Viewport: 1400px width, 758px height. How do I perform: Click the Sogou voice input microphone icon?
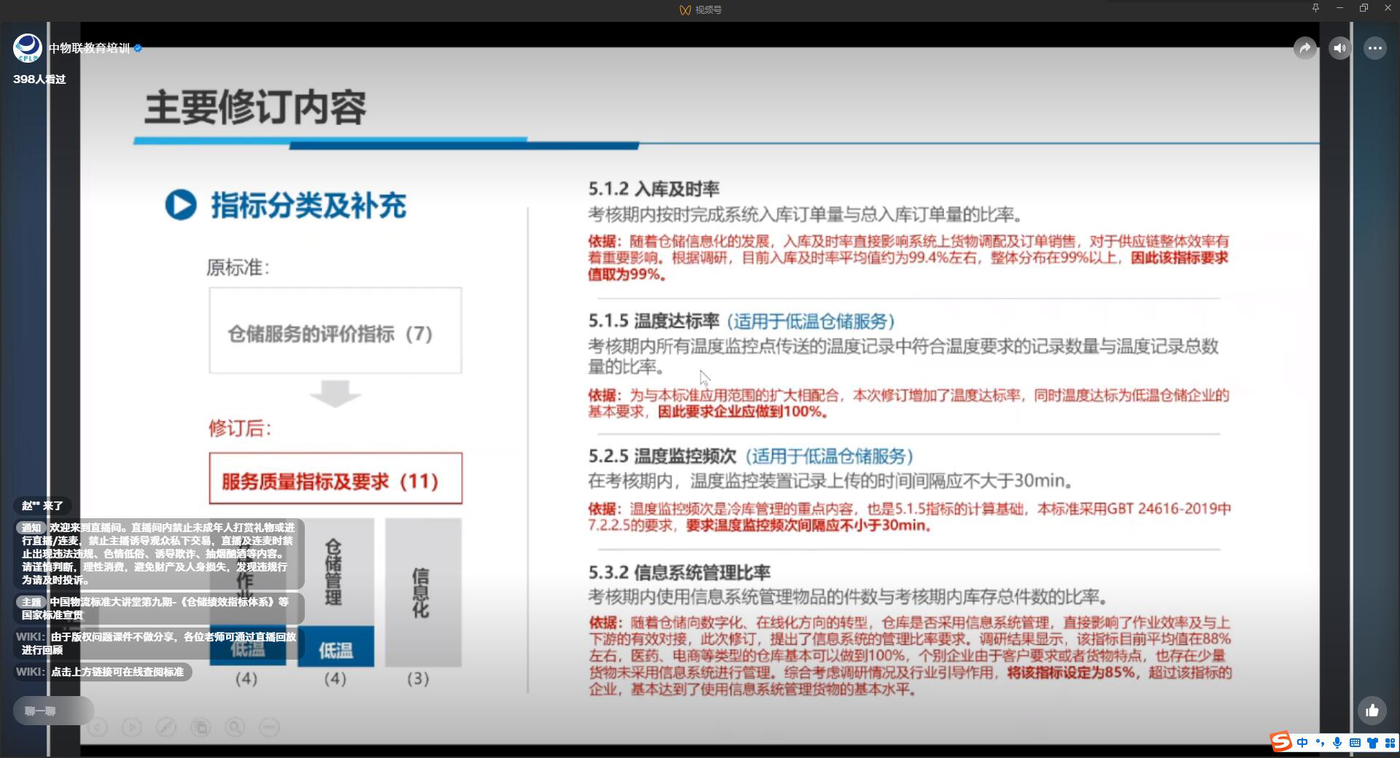(x=1337, y=743)
